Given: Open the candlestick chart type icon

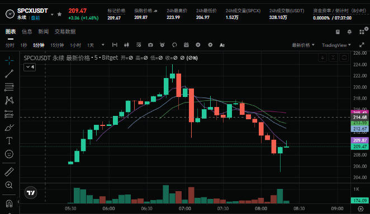Looking at the screenshot, I should tap(127, 45).
